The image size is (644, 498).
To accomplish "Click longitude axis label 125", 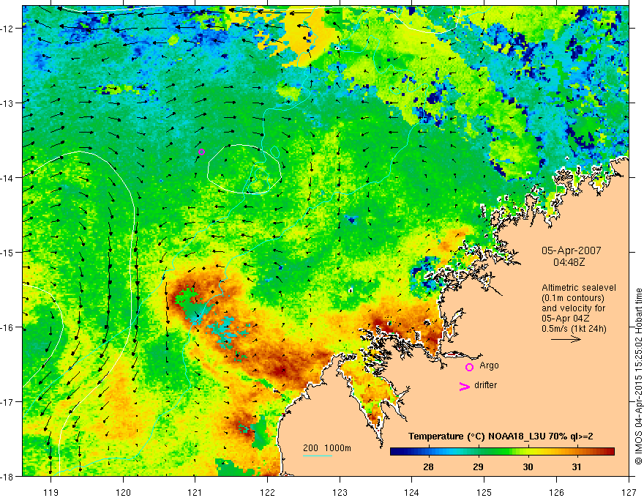I will click(484, 492).
